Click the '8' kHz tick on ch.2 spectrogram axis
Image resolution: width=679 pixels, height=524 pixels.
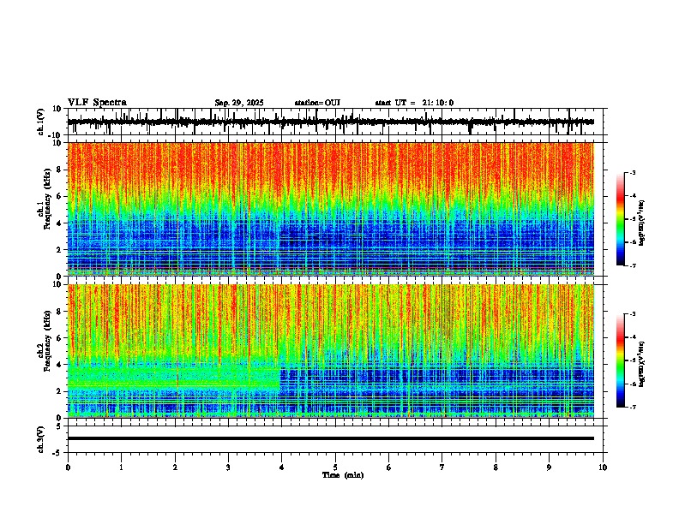coord(59,312)
